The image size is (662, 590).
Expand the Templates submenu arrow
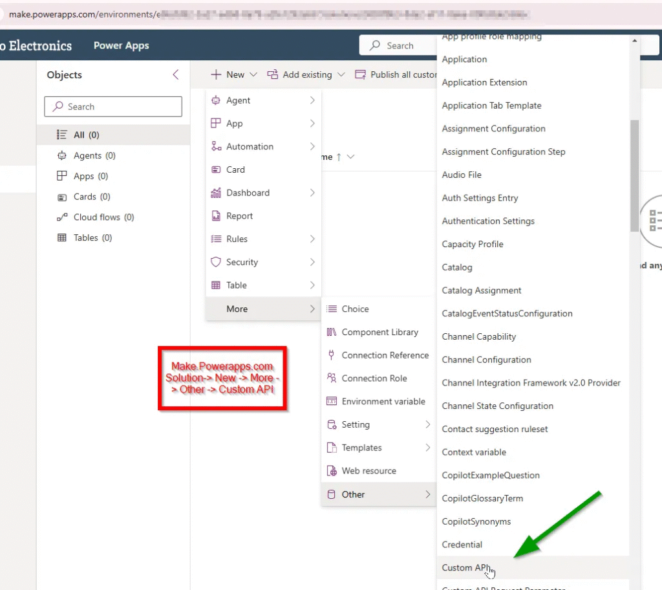click(428, 448)
